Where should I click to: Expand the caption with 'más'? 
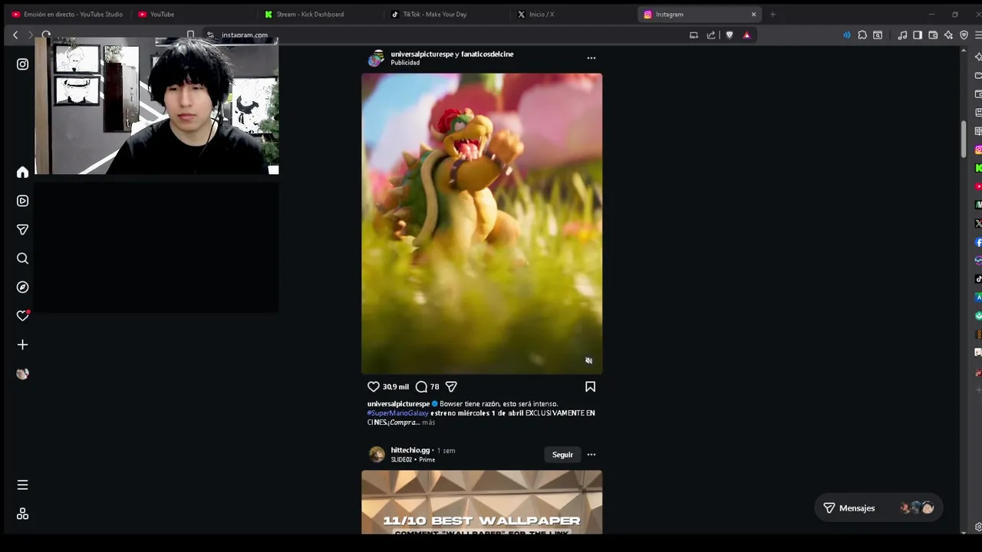pyautogui.click(x=428, y=422)
